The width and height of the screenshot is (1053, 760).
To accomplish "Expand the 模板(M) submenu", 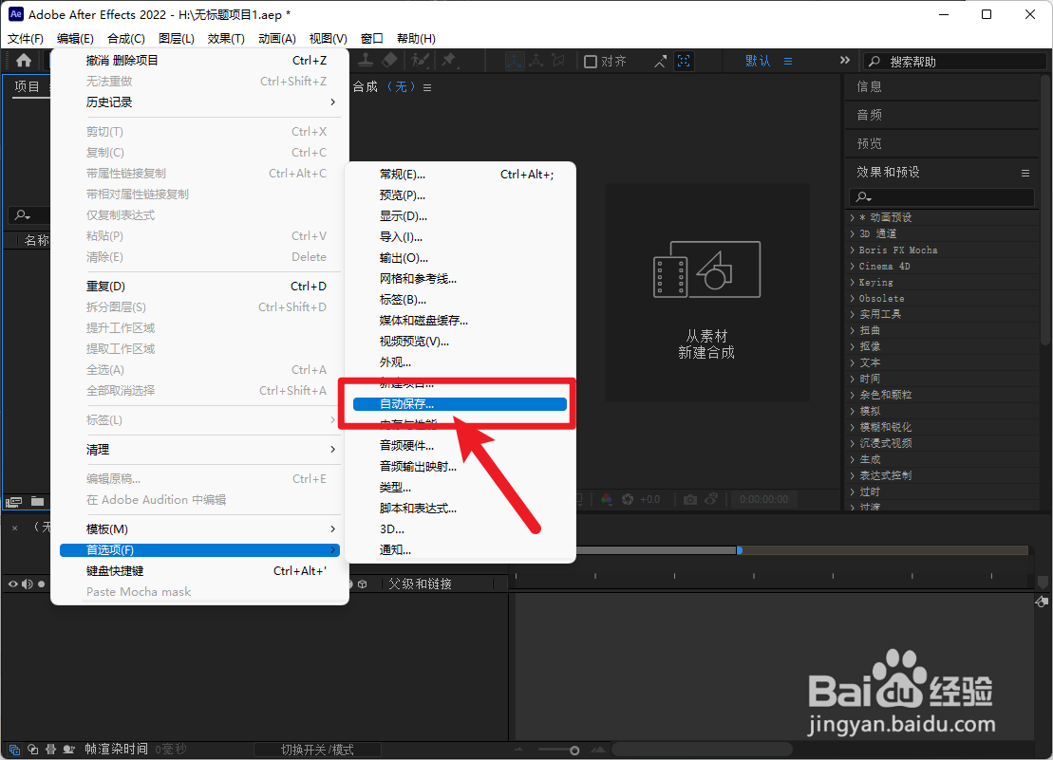I will click(x=200, y=529).
